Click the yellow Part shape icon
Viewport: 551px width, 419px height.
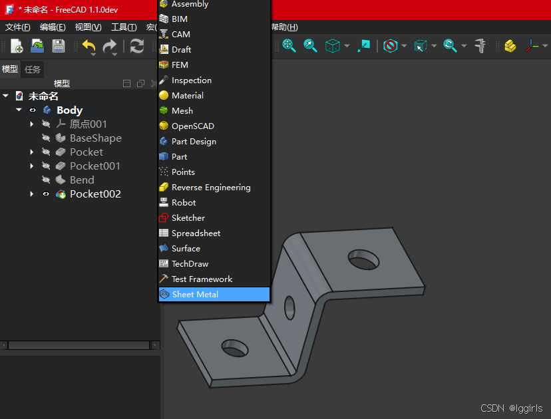[x=510, y=46]
